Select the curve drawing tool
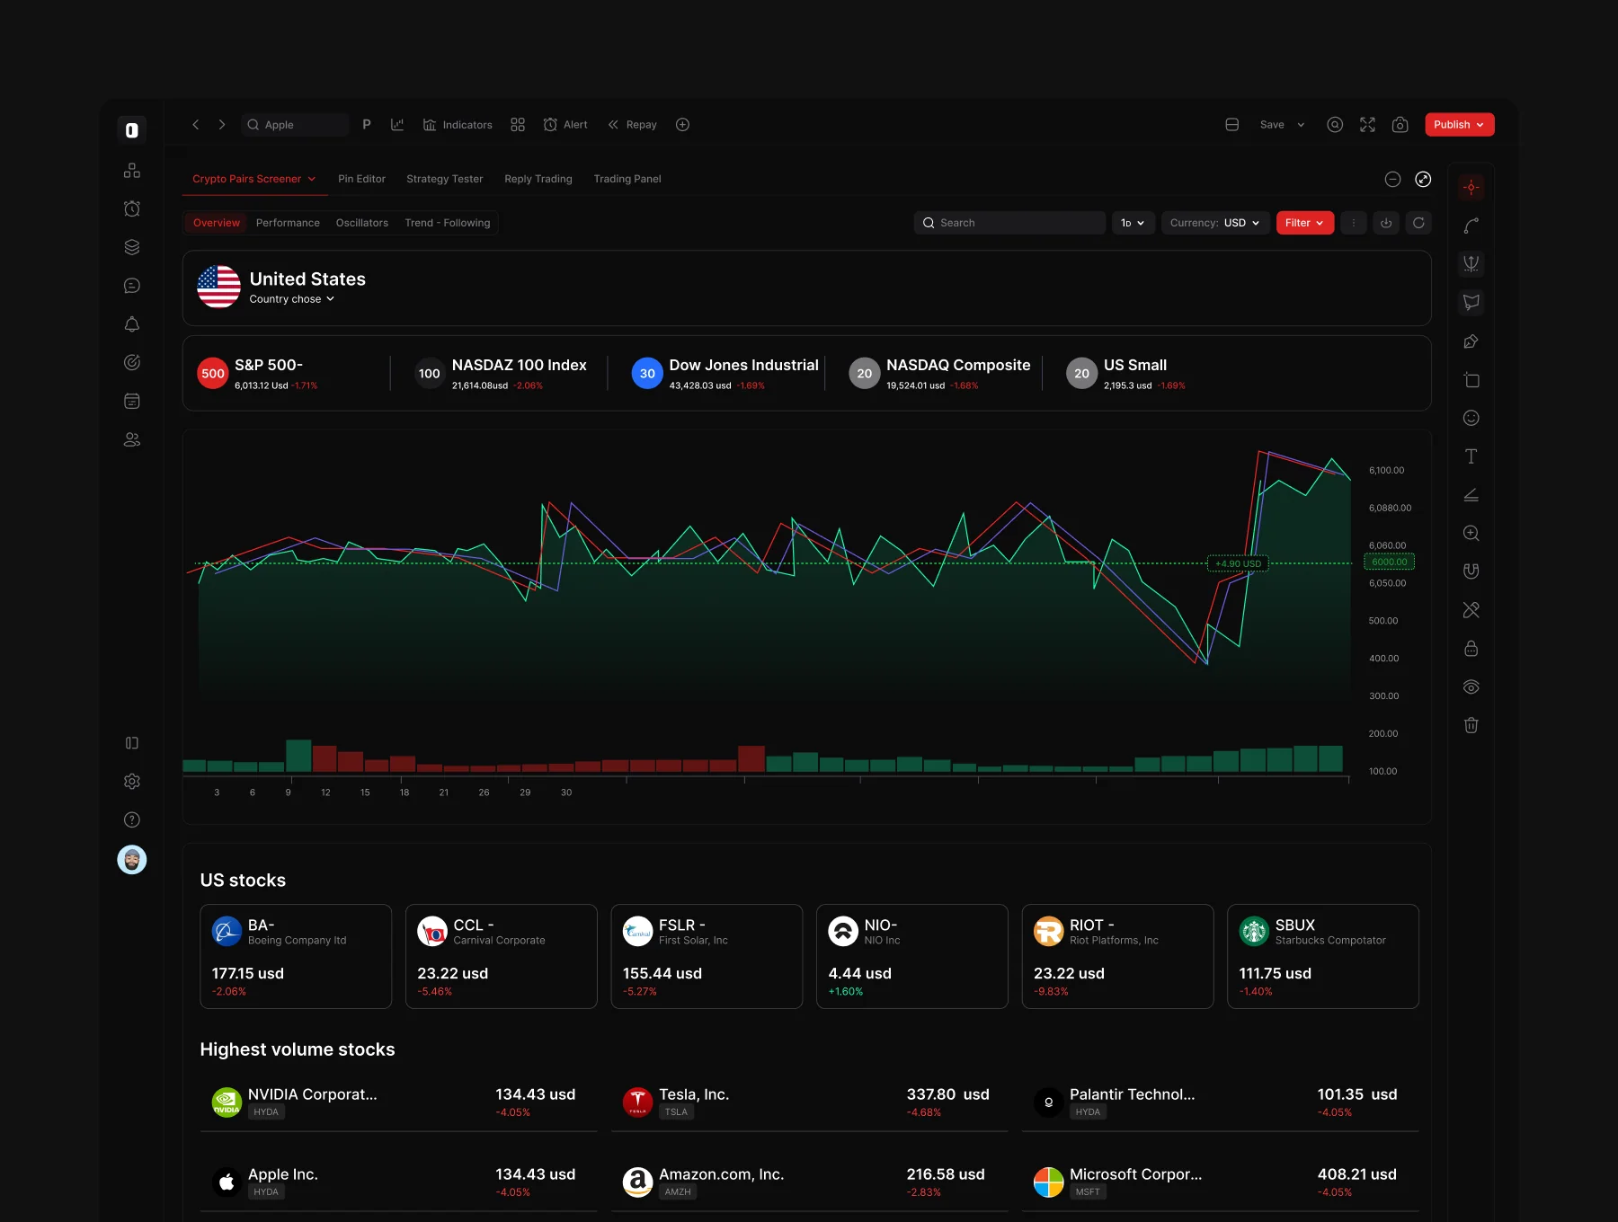The width and height of the screenshot is (1618, 1222). click(x=1471, y=226)
